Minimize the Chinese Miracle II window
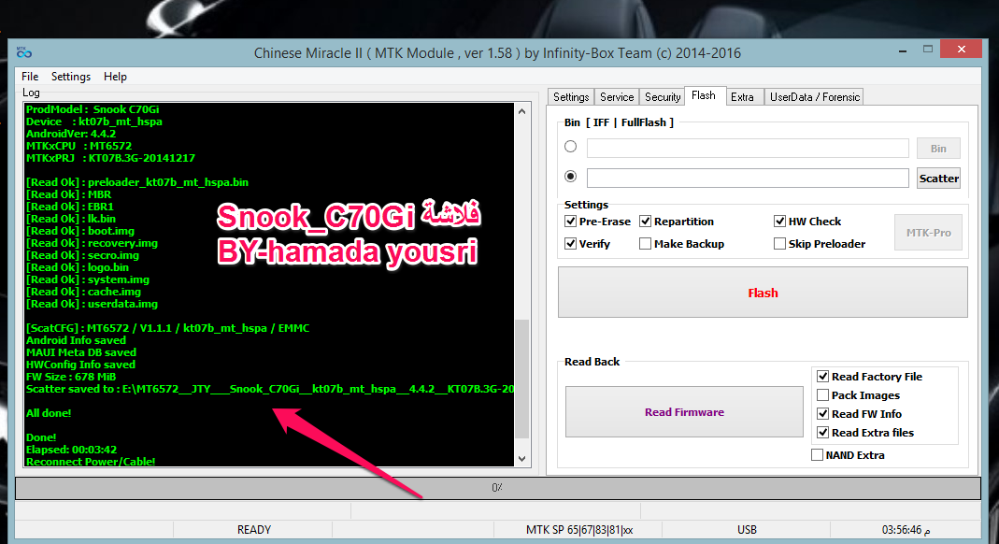 (903, 50)
